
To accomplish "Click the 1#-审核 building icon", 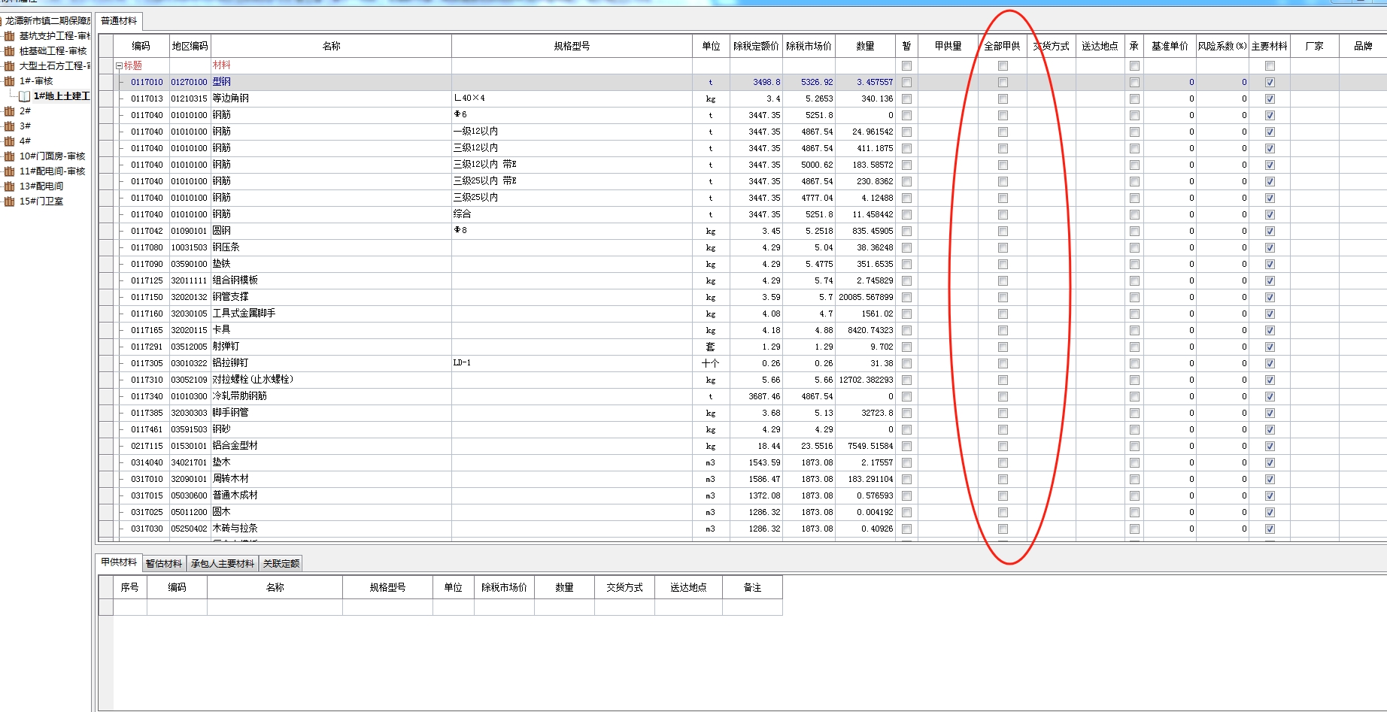I will pyautogui.click(x=9, y=81).
